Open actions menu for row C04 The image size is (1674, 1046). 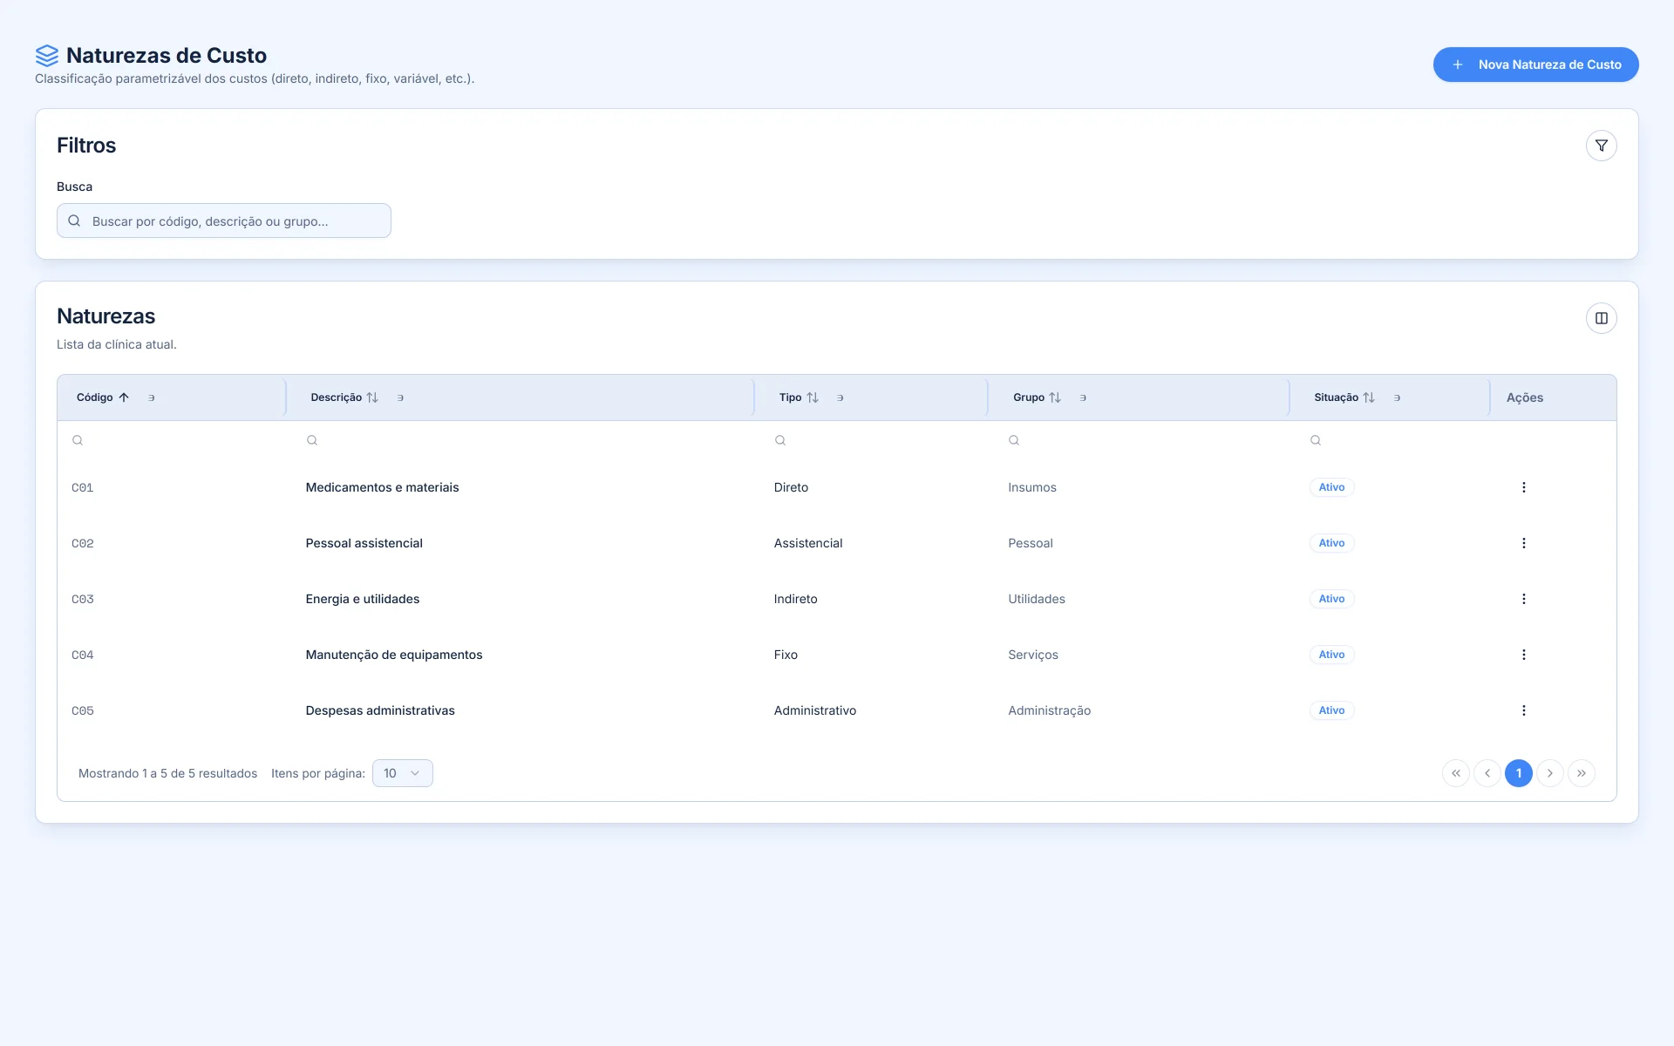point(1523,655)
